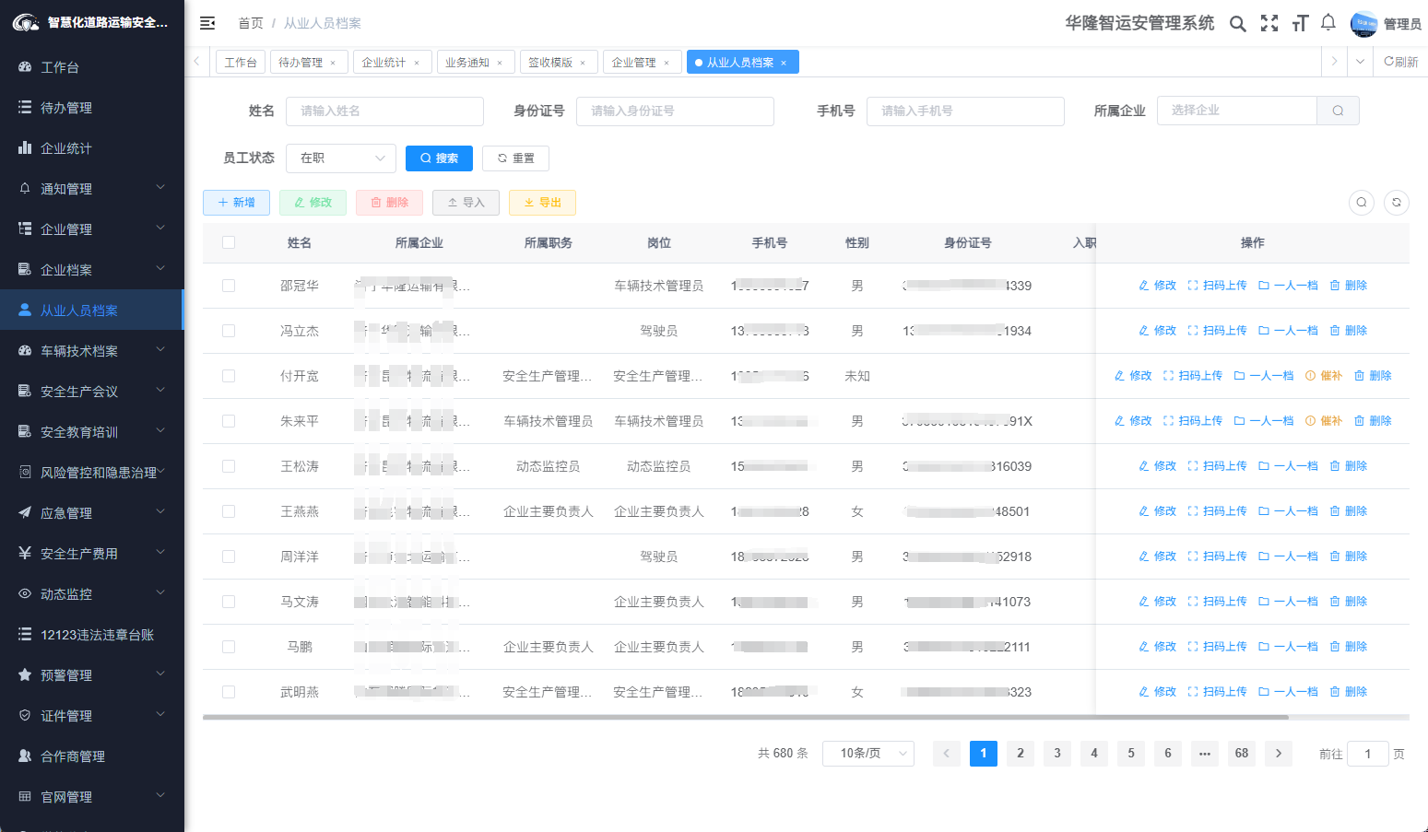Open the header search magnifier icon
Screen dimensions: 1428x832
(x=1238, y=24)
